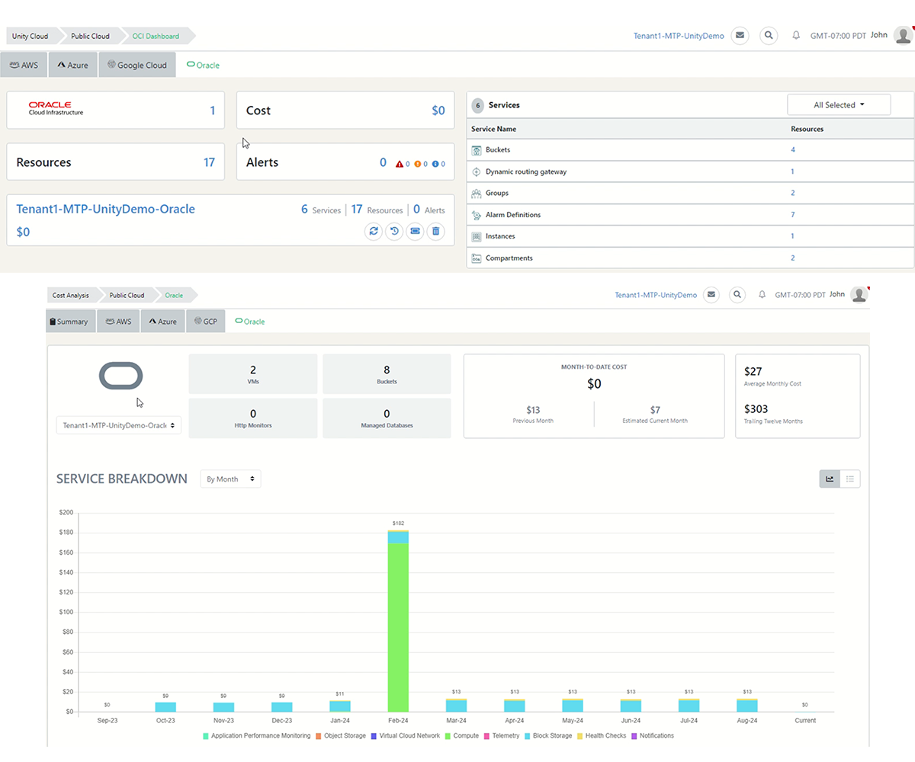Select the GCP tab in Cost Analysis

click(x=205, y=322)
